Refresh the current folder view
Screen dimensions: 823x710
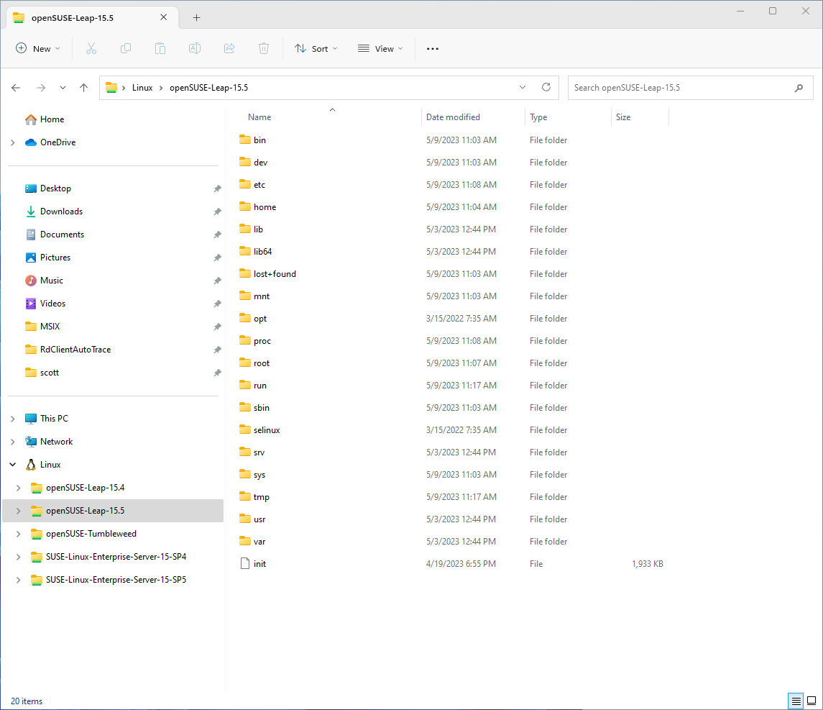coord(546,87)
